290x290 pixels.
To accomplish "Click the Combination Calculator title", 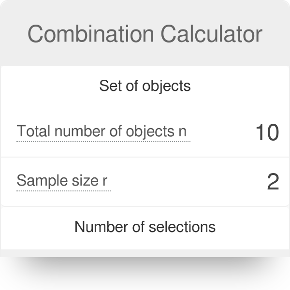I will pos(145,34).
